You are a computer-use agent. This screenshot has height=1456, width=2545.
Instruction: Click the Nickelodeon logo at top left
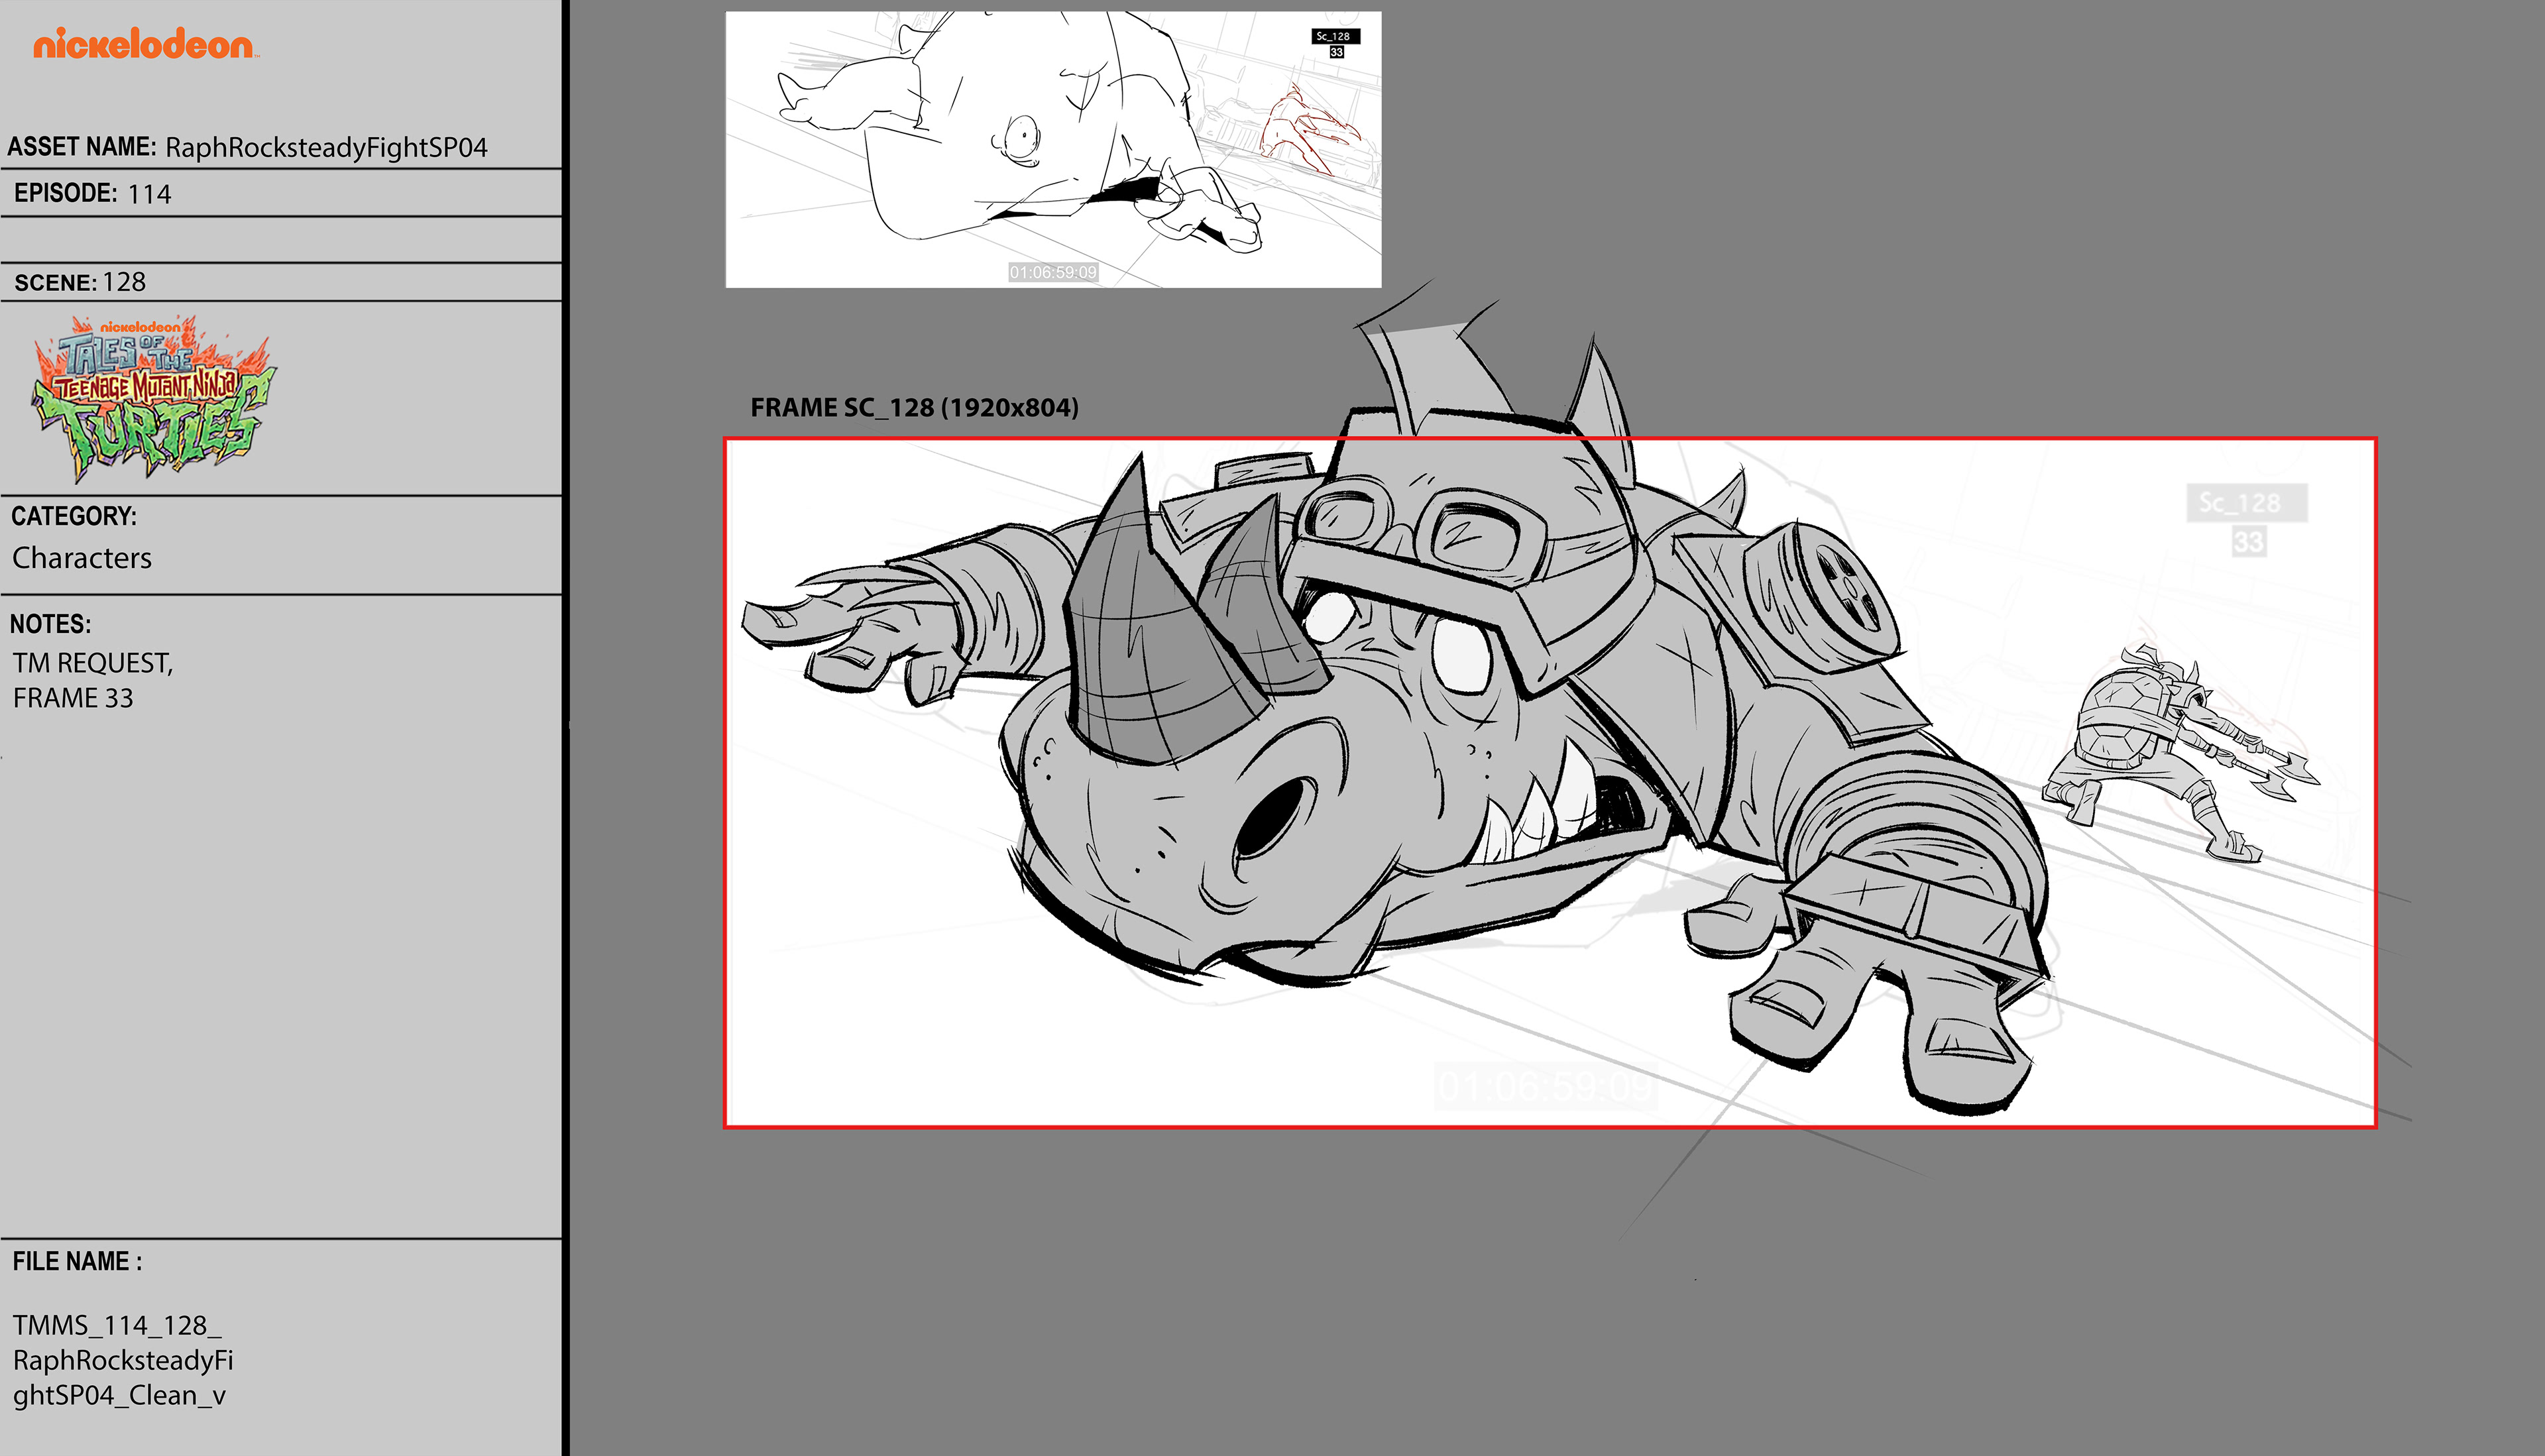click(144, 44)
